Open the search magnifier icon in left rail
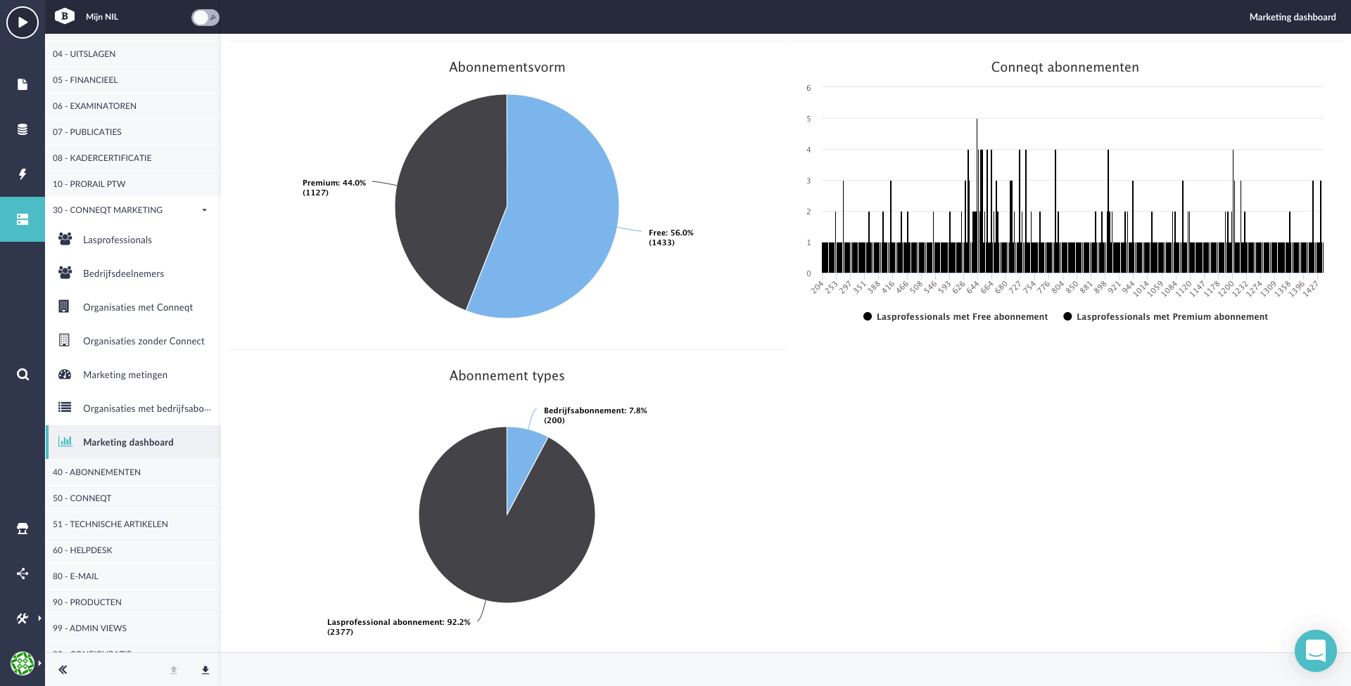This screenshot has height=686, width=1351. coord(23,374)
